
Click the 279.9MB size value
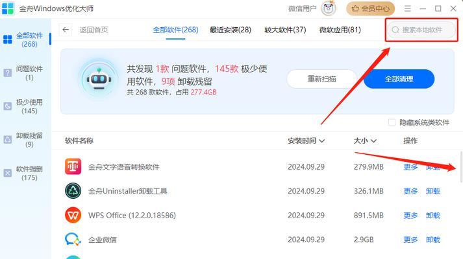point(368,167)
